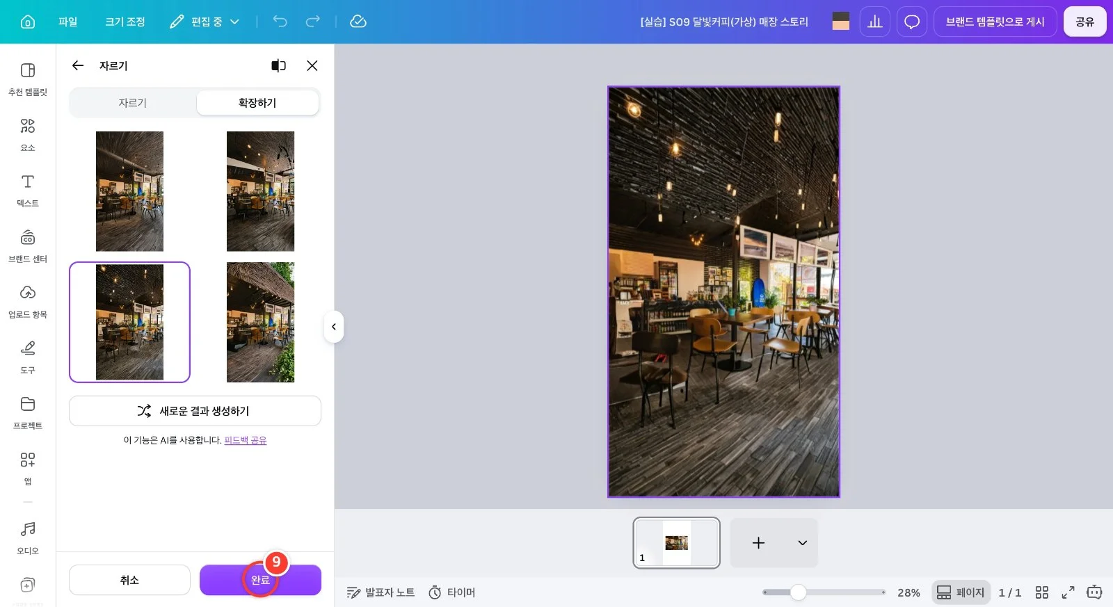Viewport: 1113px width, 607px height.
Task: Open the 오디오 audio panel
Action: point(28,538)
